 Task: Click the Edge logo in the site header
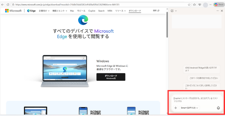[x=31, y=11]
